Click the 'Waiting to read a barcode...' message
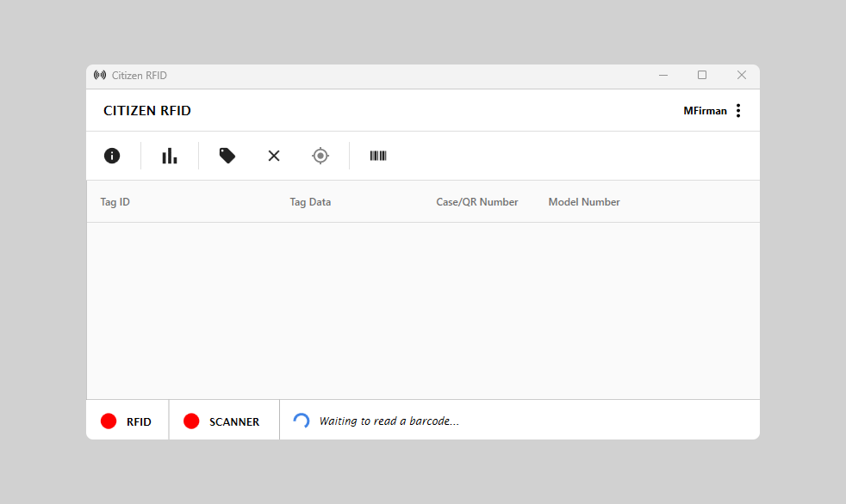 click(389, 421)
